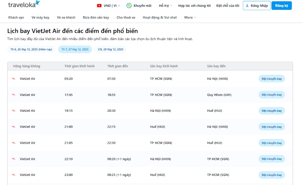Select the Th 7, 27 thg 12 date
The image size is (303, 185).
click(x=75, y=50)
